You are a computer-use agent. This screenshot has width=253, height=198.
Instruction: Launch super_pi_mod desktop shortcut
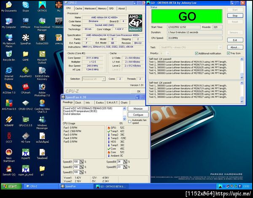[25, 171]
